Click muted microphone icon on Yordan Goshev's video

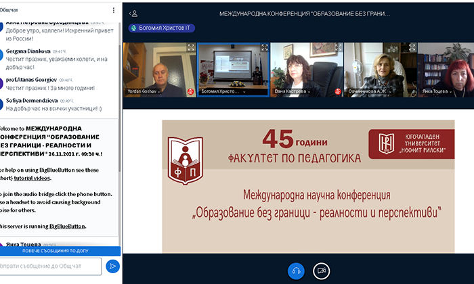pos(190,91)
